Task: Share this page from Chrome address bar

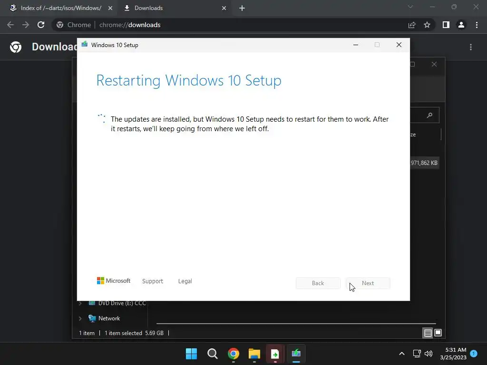Action: 412,25
